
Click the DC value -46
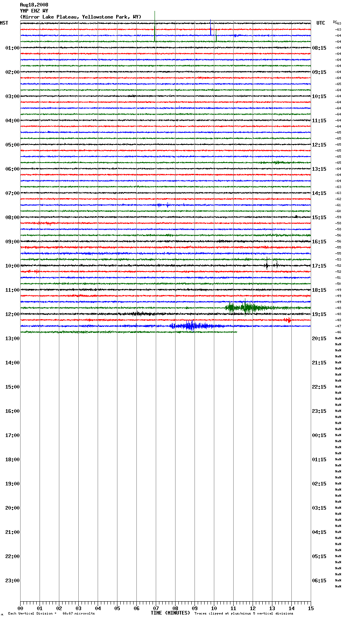point(338,332)
